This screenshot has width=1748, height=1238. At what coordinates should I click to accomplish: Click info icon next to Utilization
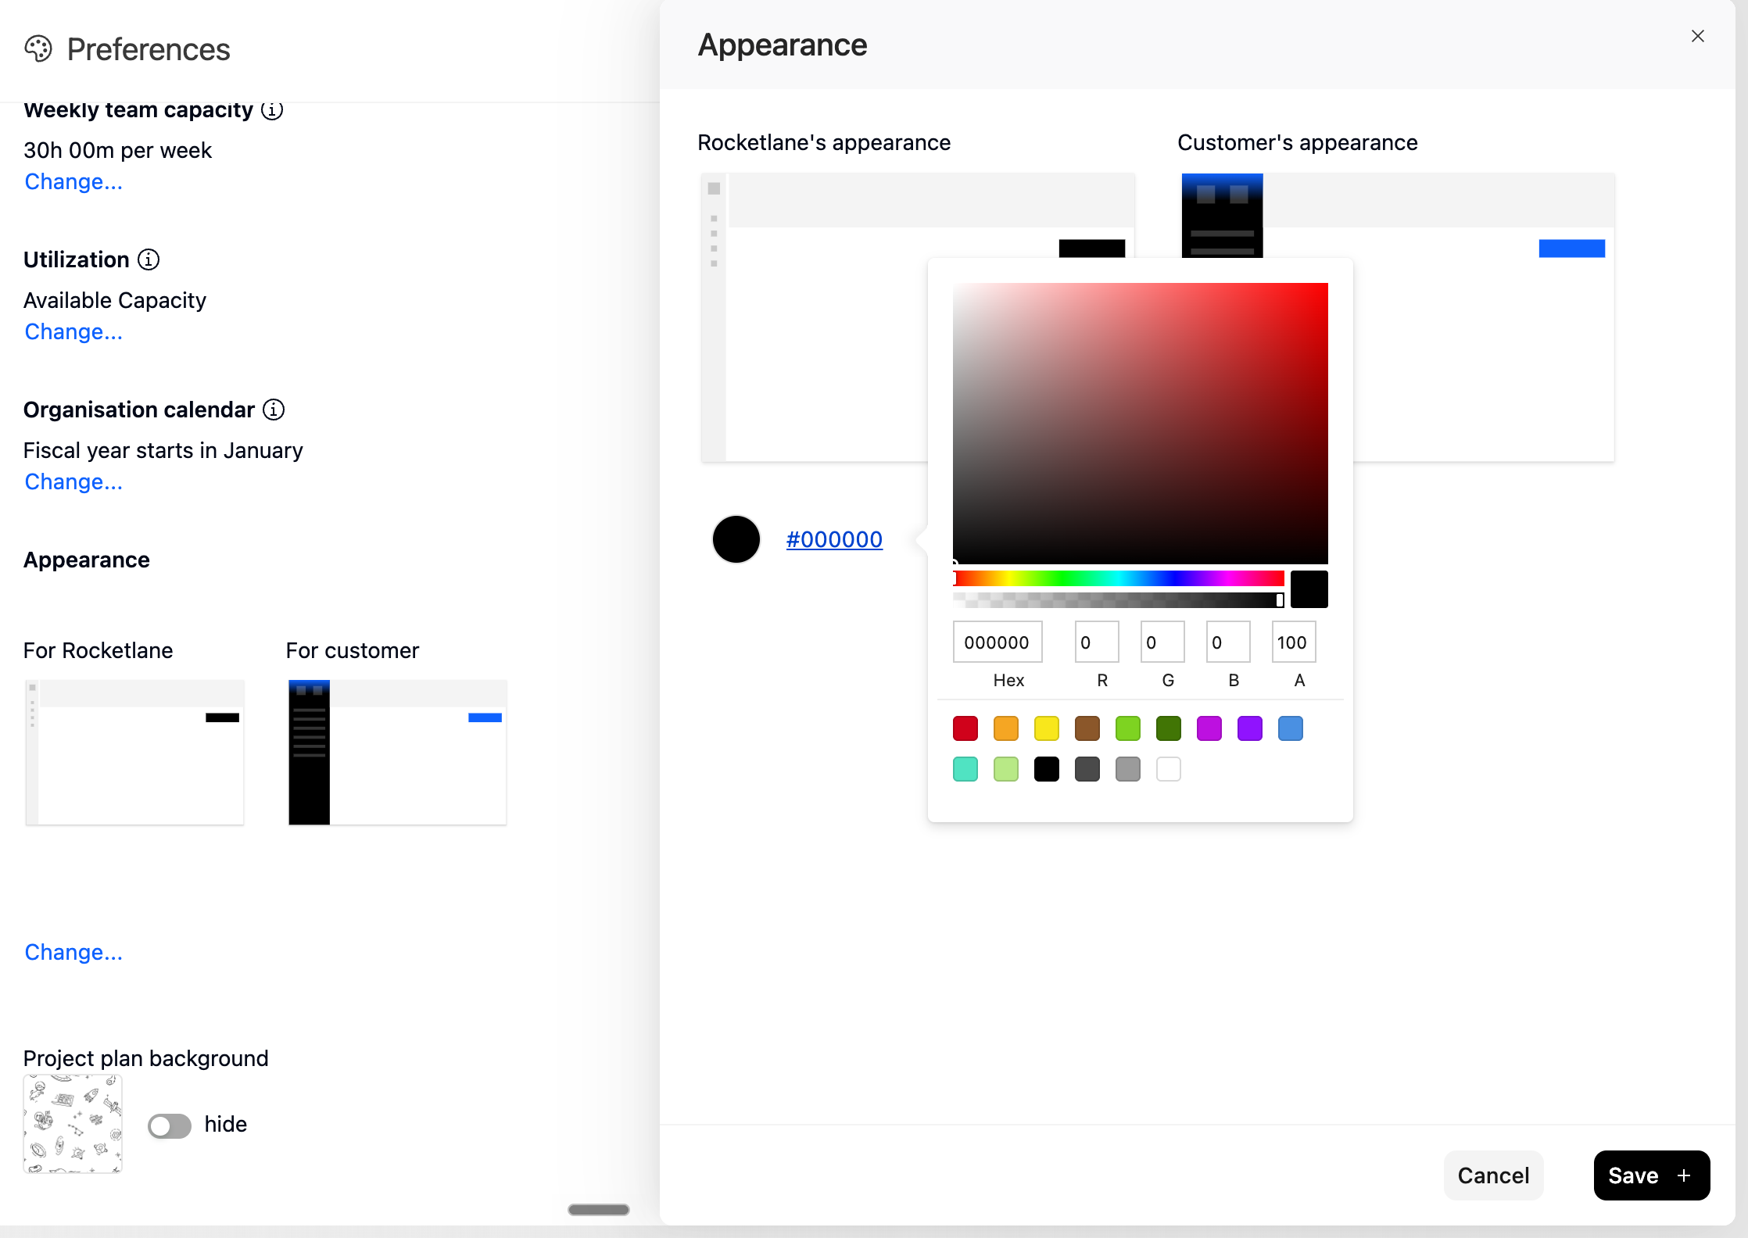[149, 259]
